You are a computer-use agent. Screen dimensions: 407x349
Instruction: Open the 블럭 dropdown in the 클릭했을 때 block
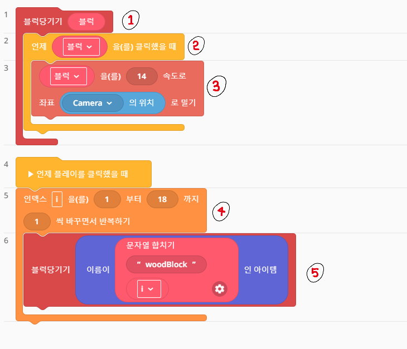tap(76, 47)
